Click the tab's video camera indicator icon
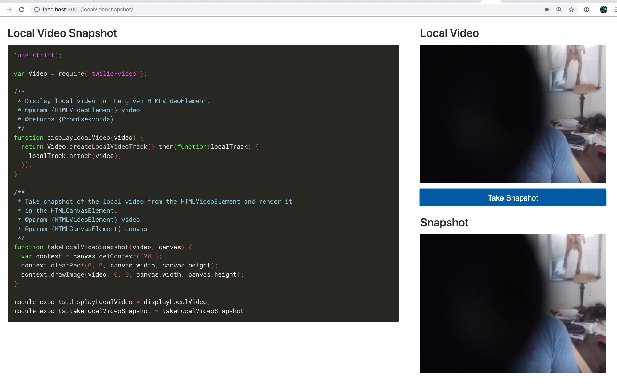 [x=547, y=10]
